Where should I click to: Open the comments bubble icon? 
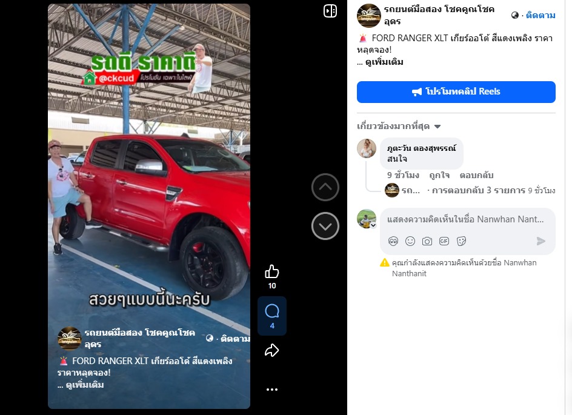pos(272,312)
